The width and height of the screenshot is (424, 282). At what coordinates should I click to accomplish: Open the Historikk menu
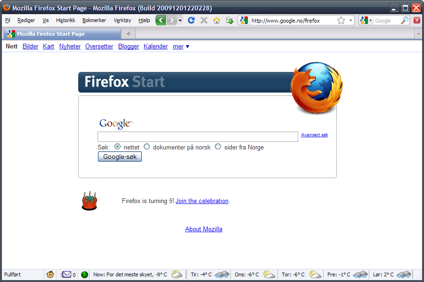point(65,20)
